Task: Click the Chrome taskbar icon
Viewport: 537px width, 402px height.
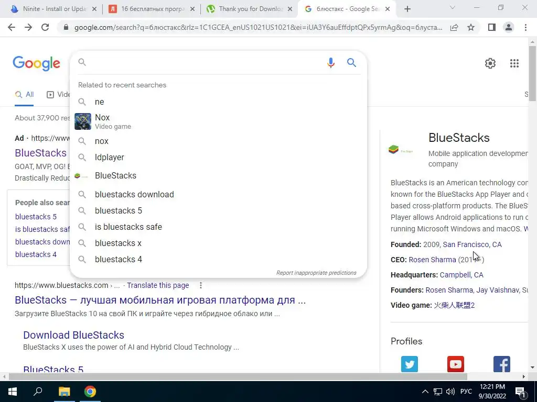Action: pos(90,392)
